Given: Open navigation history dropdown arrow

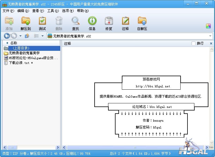Looking at the screenshot, I should click(x=20, y=36).
